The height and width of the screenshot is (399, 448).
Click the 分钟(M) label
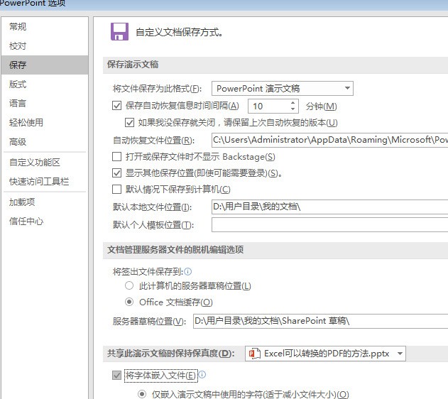click(322, 106)
